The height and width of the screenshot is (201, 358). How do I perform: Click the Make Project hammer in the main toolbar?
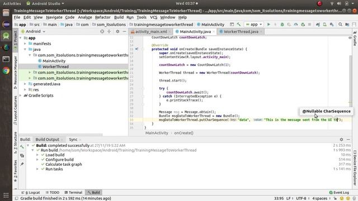239,25
